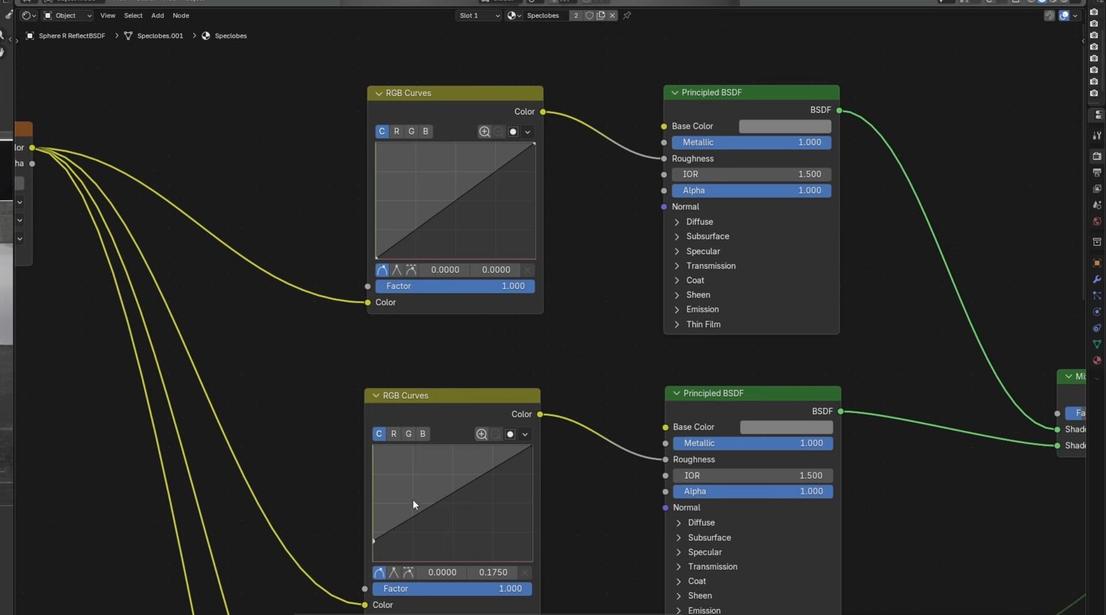The width and height of the screenshot is (1106, 615).
Task: Click the Speclobes user count 2 button
Action: (x=576, y=16)
